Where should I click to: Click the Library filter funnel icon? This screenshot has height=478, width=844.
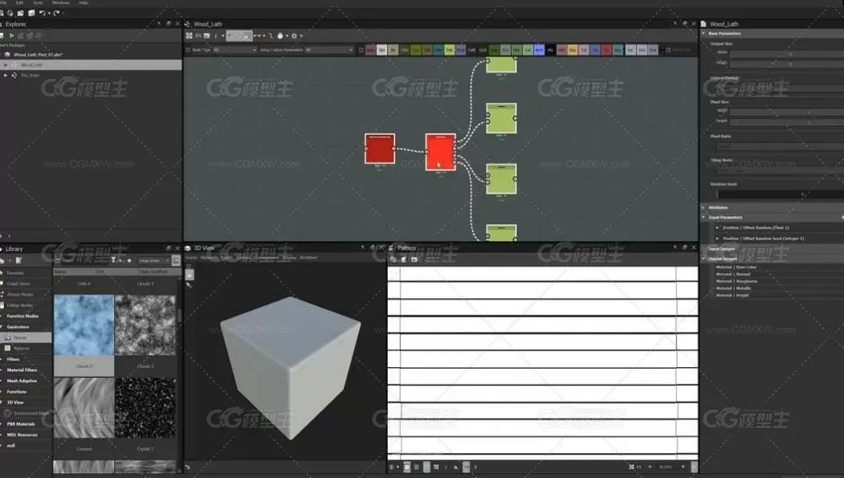click(x=113, y=260)
